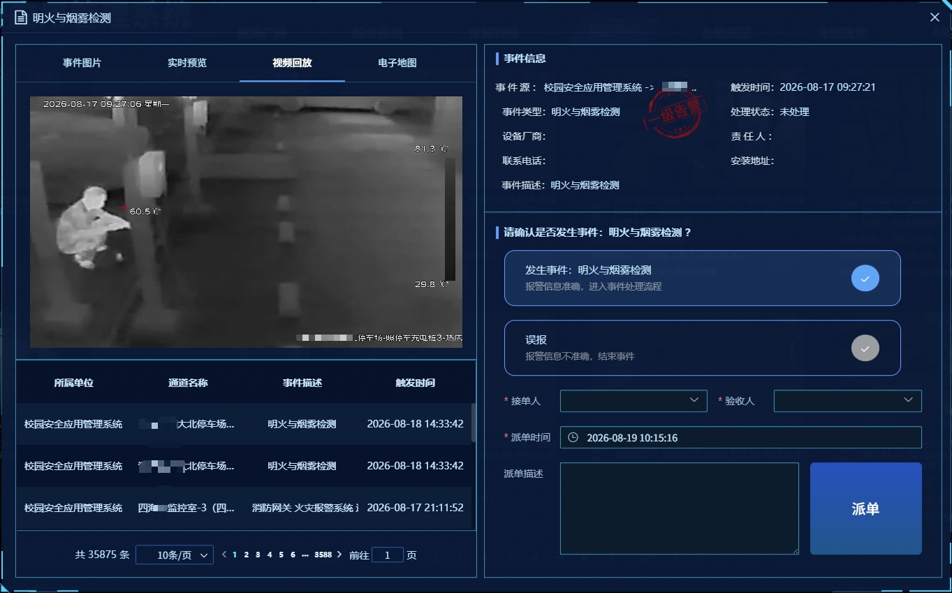Image resolution: width=952 pixels, height=593 pixels.
Task: Click the 消防网关 火灾报警系统 event description cell
Action: (305, 508)
